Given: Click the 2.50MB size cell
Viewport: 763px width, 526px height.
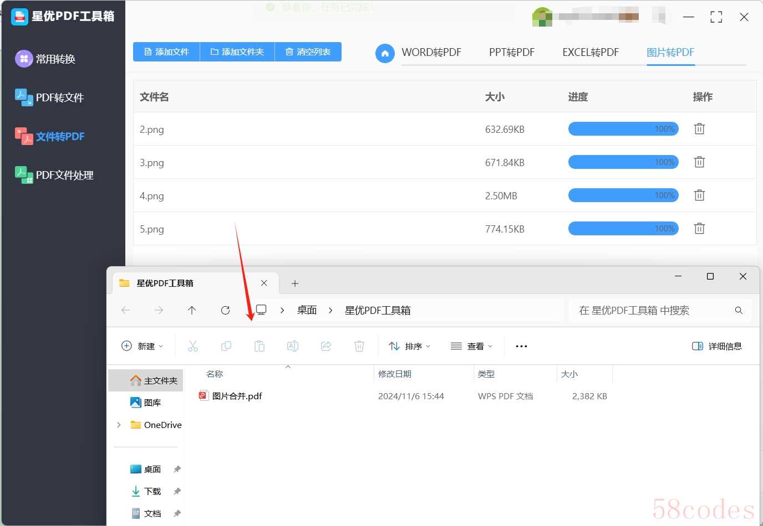Looking at the screenshot, I should coord(501,195).
